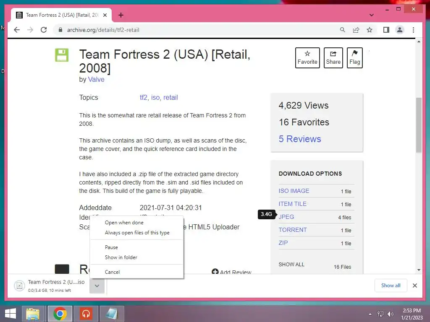Click Show all downloads button
Viewport: 430px width, 322px height.
pyautogui.click(x=391, y=285)
